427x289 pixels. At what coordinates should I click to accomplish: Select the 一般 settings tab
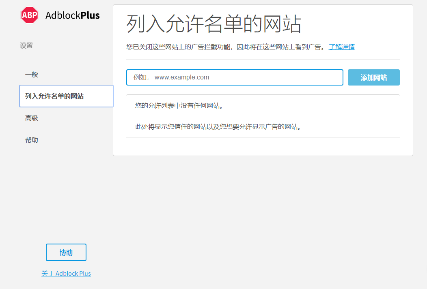pos(32,75)
